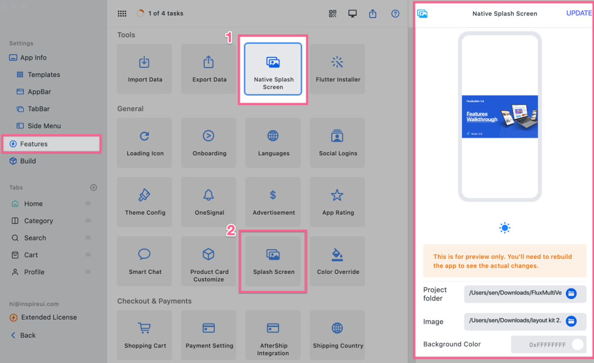Open the Color Override feature

click(x=337, y=261)
